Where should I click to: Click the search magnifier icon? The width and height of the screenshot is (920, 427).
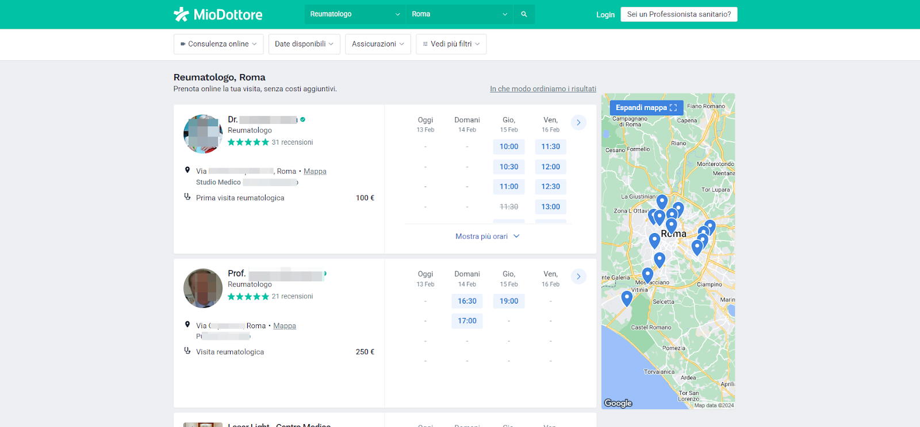(x=524, y=14)
